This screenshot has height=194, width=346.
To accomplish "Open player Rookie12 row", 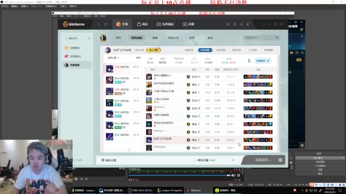I will tap(210, 108).
